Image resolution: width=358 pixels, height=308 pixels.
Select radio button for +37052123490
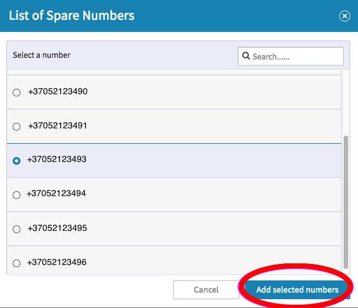(17, 93)
